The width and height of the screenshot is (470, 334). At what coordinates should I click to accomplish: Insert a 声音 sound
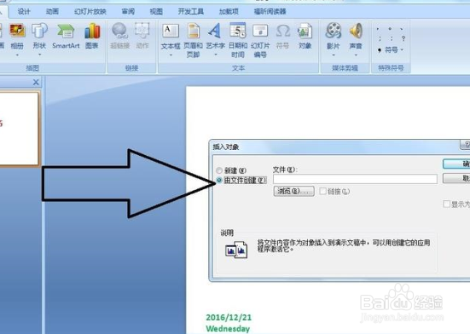(x=356, y=32)
